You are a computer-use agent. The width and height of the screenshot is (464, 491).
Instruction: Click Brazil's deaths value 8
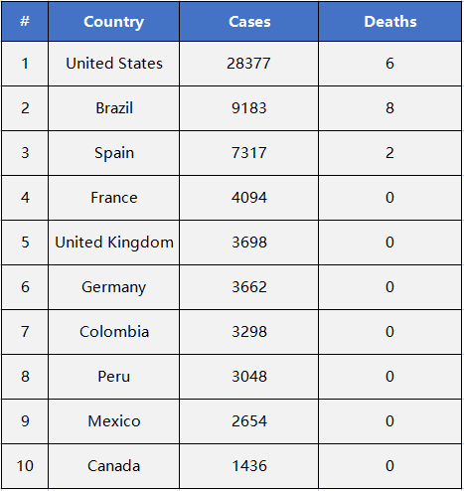click(x=389, y=108)
